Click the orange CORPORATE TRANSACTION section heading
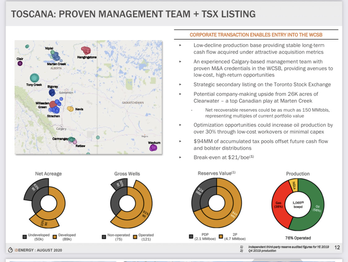348x262 pixels. [x=256, y=35]
